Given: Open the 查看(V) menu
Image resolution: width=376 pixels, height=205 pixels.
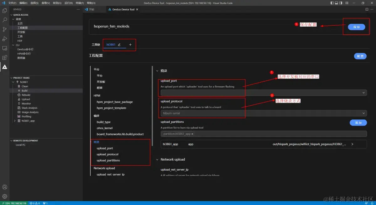Looking at the screenshot, I should coord(46,3).
